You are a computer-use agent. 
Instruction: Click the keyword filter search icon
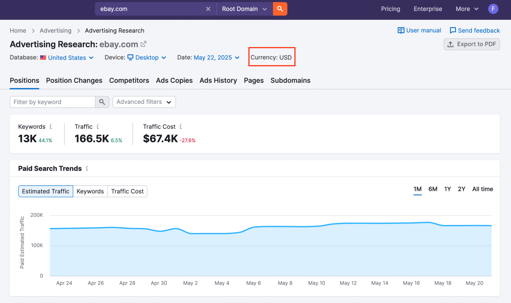pyautogui.click(x=102, y=102)
